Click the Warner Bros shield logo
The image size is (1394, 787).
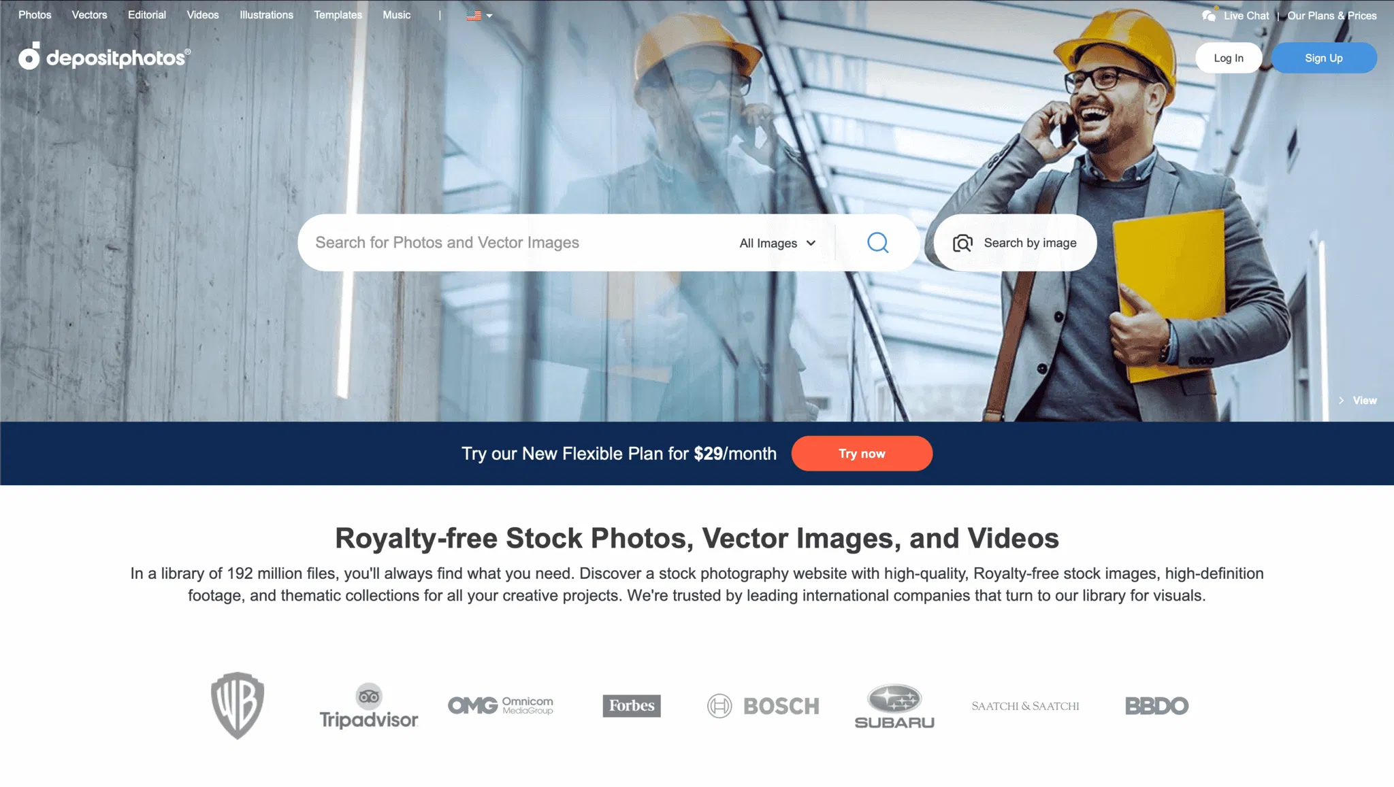(238, 705)
